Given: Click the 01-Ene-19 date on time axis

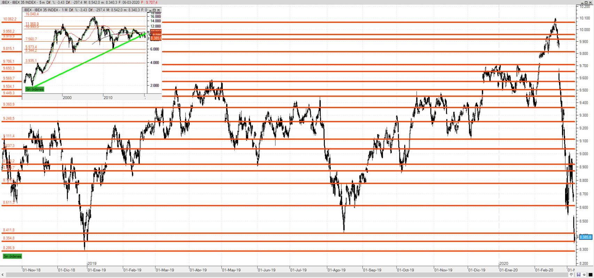Looking at the screenshot, I should [x=97, y=270].
